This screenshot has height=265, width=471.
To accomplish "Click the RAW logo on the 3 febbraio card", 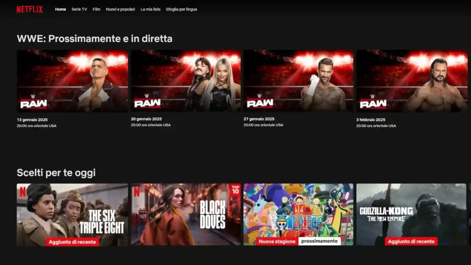I will point(373,102).
